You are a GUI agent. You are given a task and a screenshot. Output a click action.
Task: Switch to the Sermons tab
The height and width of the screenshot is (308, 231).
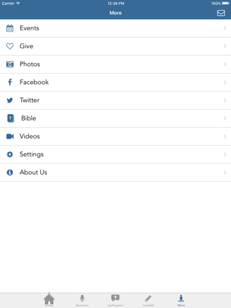82,300
